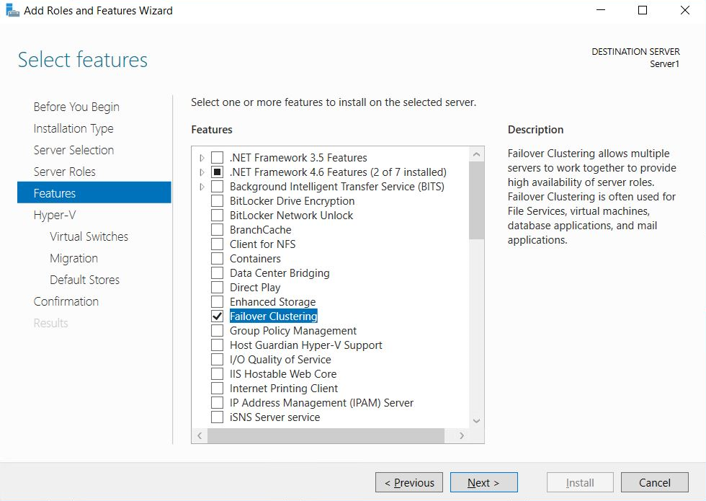Enable Client for NFS

pyautogui.click(x=217, y=244)
